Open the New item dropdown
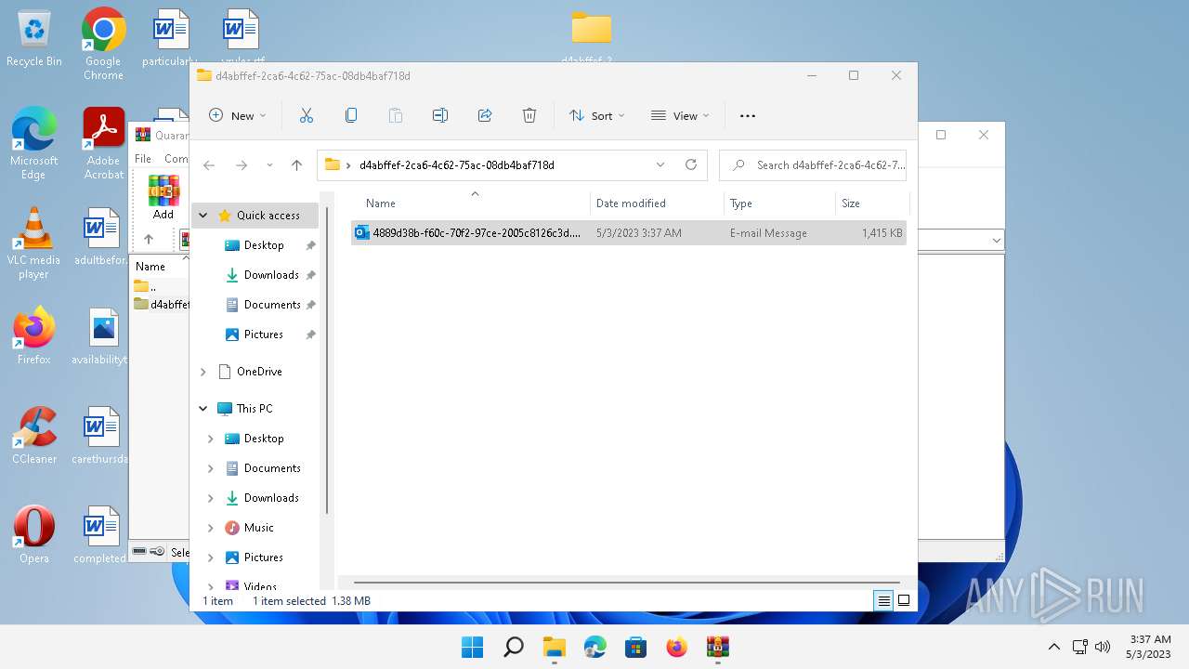1189x669 pixels. pos(237,115)
